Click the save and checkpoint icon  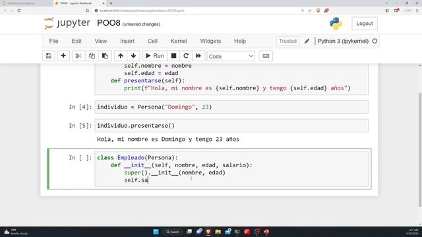coord(49,56)
